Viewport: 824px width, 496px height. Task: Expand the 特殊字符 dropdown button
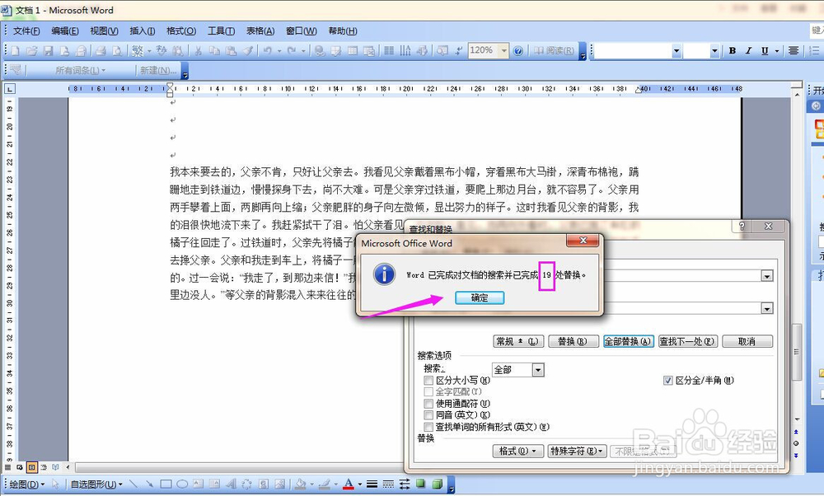point(578,451)
